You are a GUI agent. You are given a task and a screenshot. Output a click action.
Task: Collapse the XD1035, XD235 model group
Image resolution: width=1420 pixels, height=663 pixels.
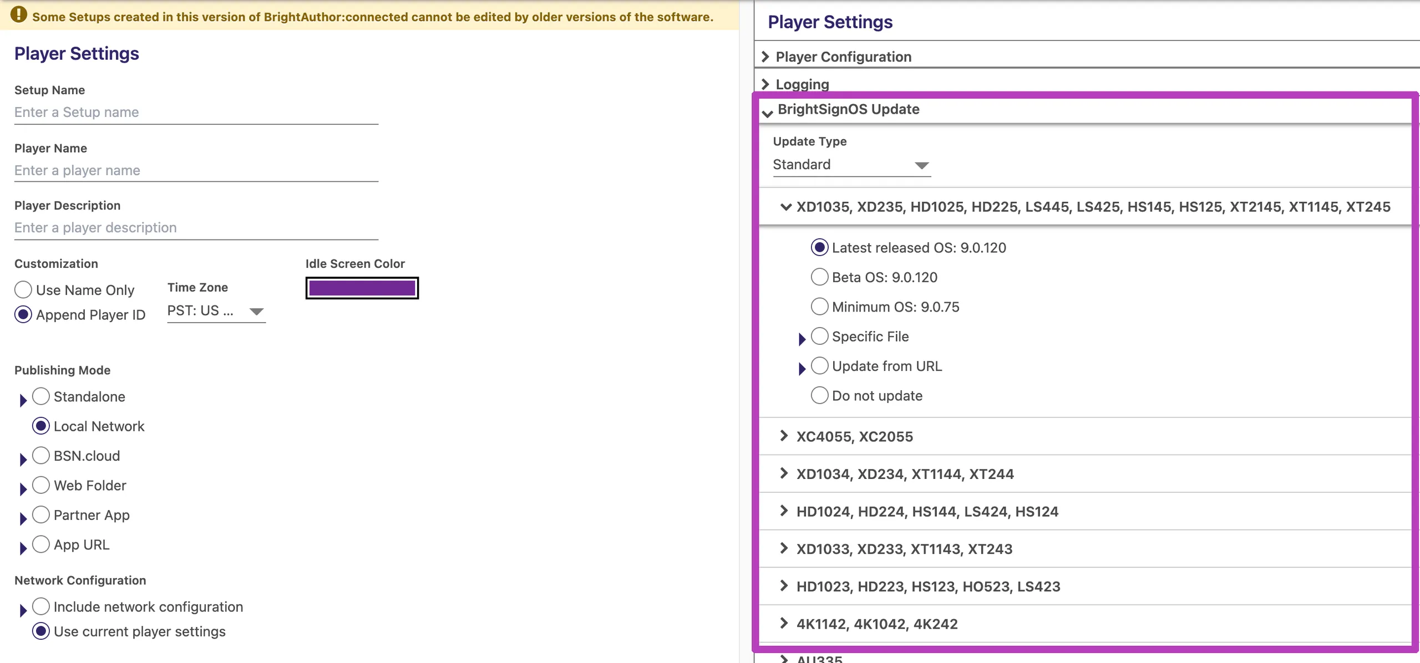pyautogui.click(x=786, y=207)
